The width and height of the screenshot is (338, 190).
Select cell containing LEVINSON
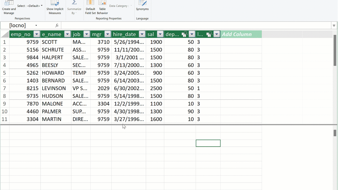[x=54, y=88]
